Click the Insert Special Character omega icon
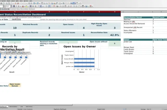167x110 pixels. (60, 3)
